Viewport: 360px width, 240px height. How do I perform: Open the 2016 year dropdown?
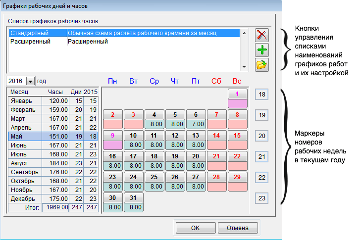tap(30, 81)
